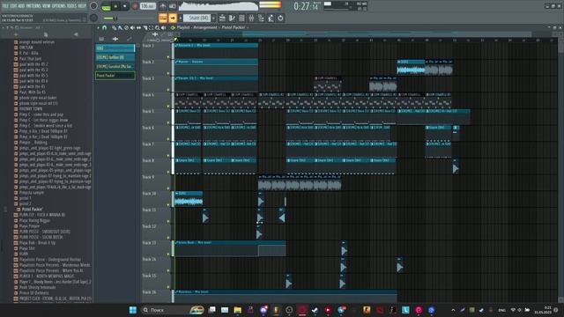Click the plus button beside pattern selector
The image size is (564, 317).
point(213,18)
